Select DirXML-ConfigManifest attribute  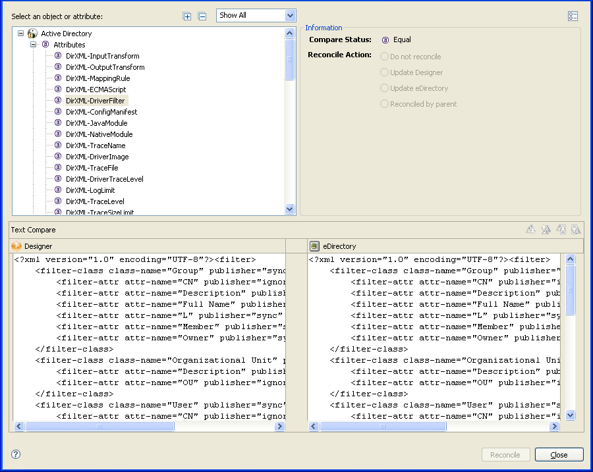click(101, 112)
